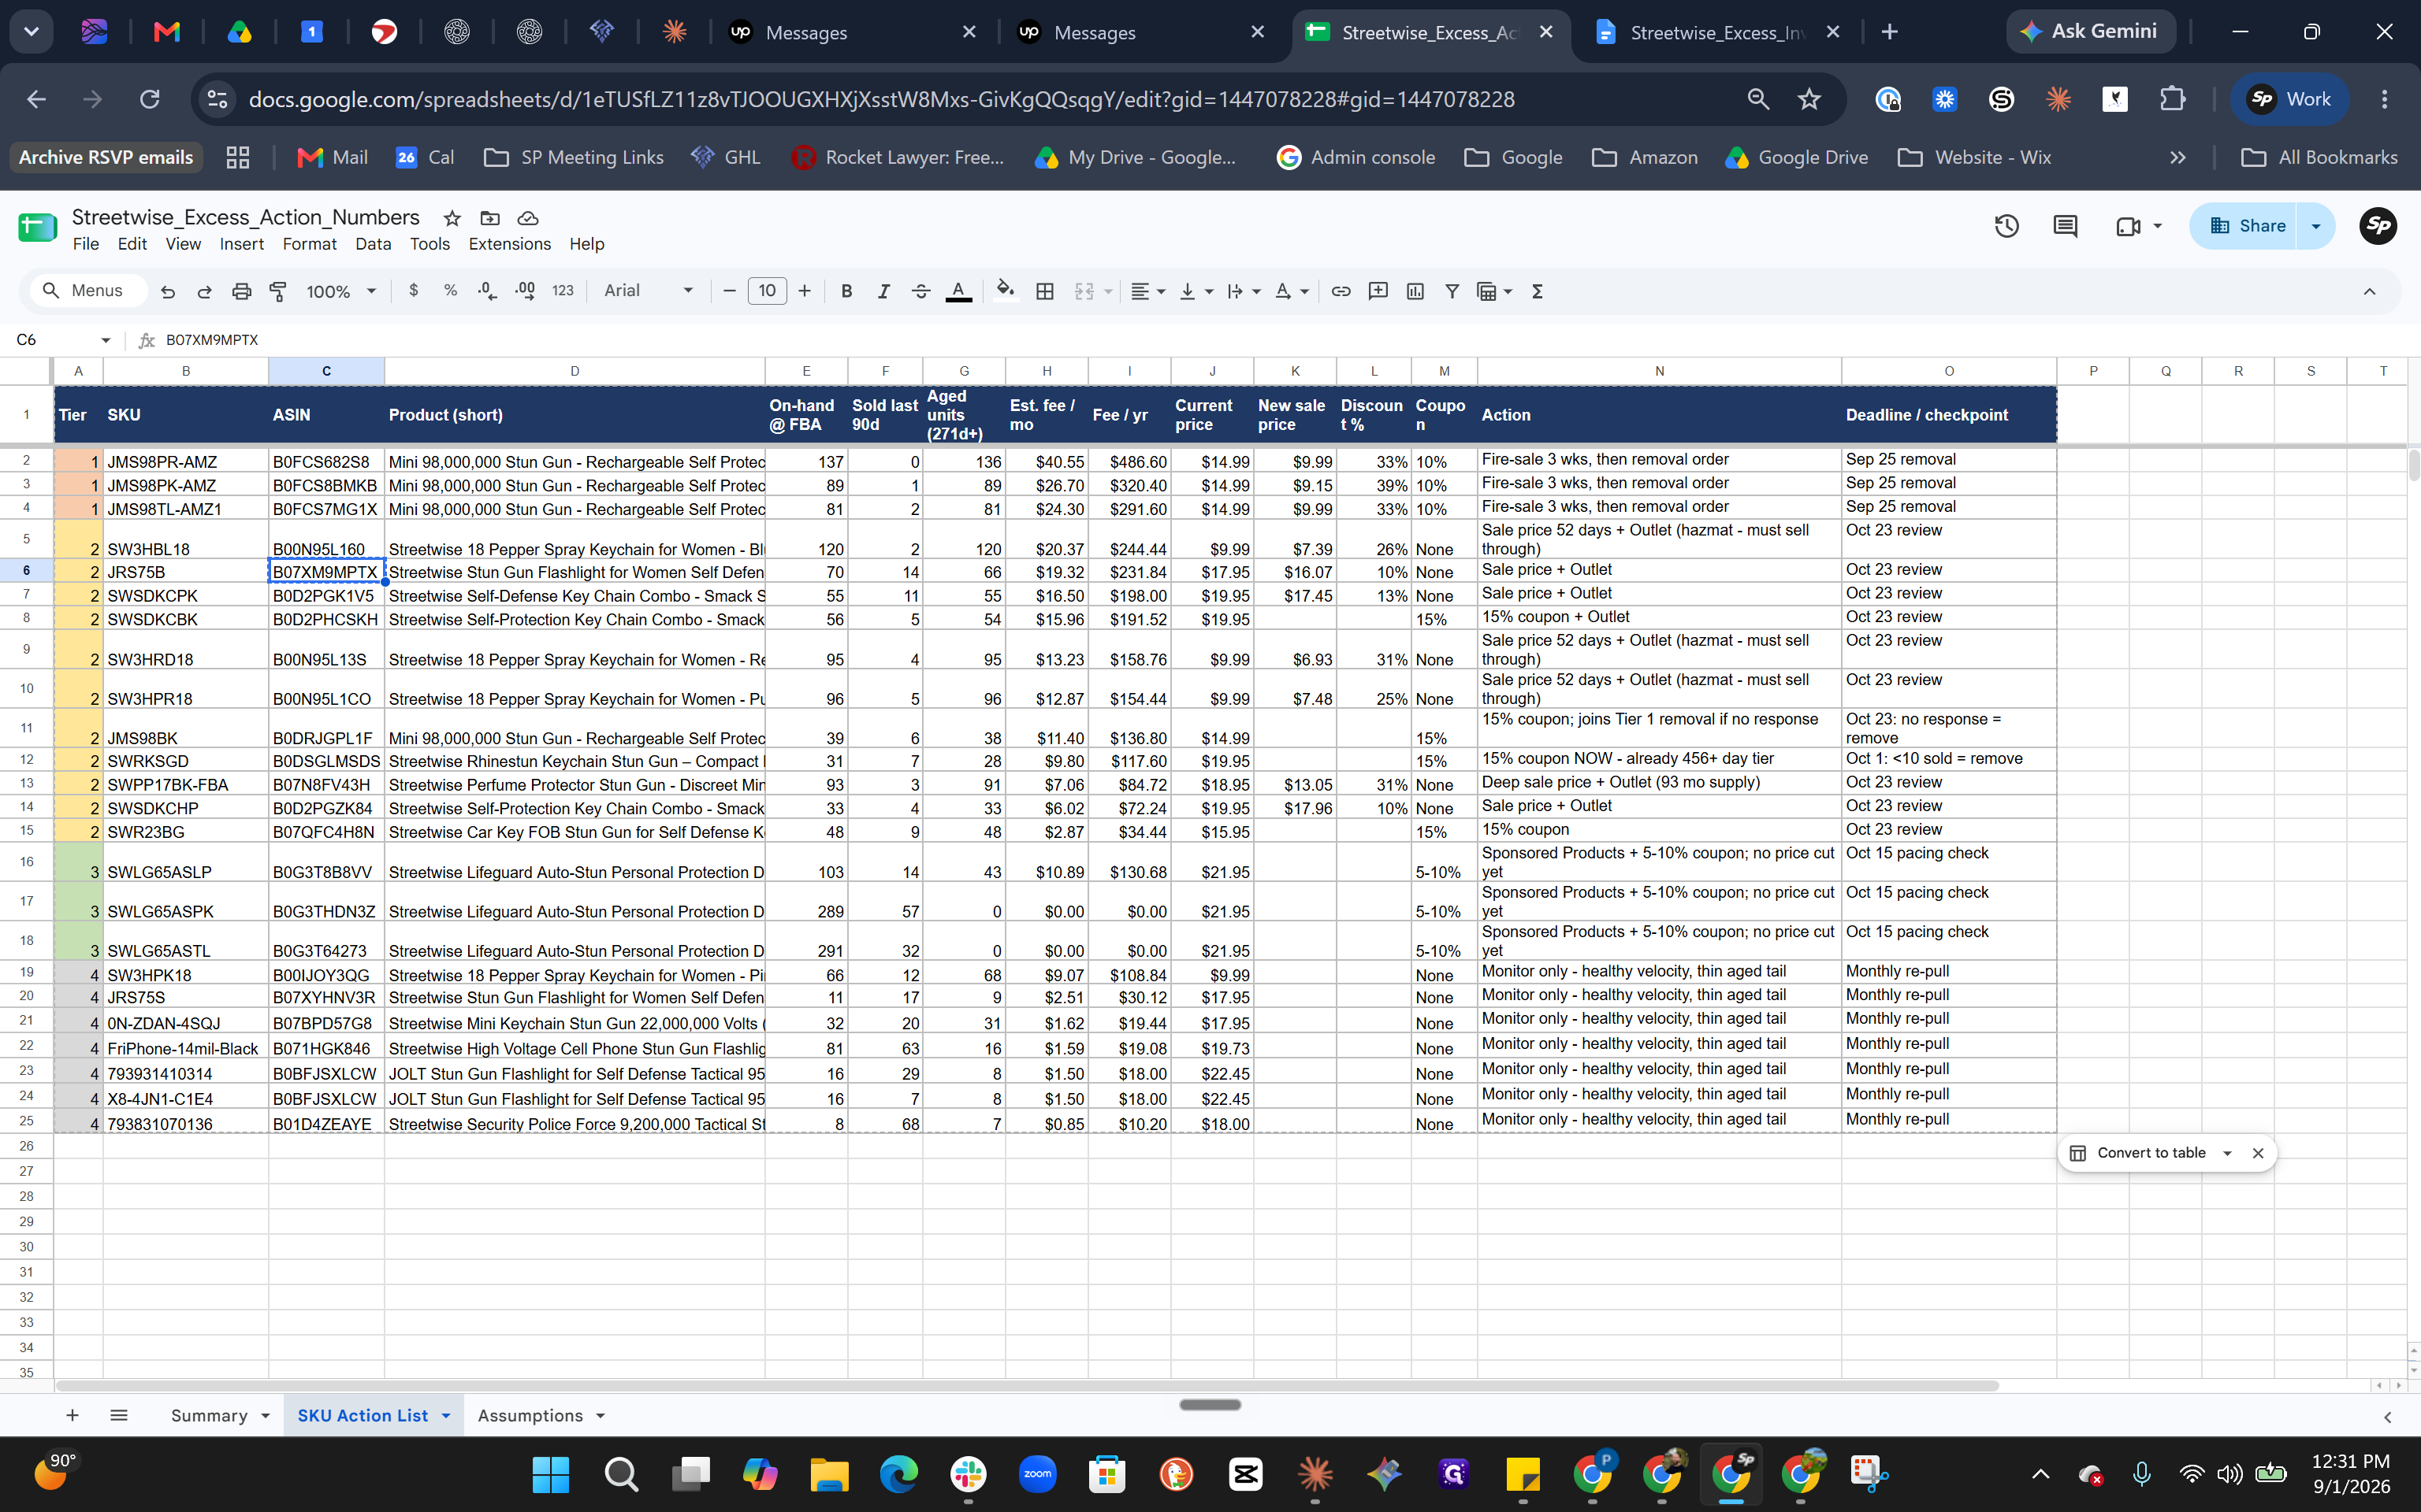Open all comments icon
The width and height of the screenshot is (2421, 1512).
pos(2065,226)
